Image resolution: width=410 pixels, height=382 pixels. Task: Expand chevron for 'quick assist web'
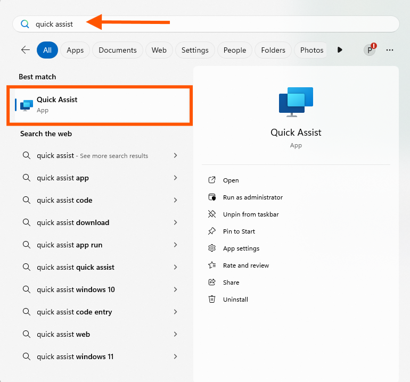click(176, 334)
